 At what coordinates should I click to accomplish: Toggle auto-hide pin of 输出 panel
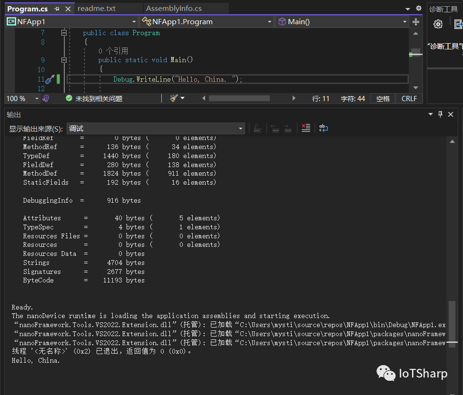pyautogui.click(x=440, y=114)
